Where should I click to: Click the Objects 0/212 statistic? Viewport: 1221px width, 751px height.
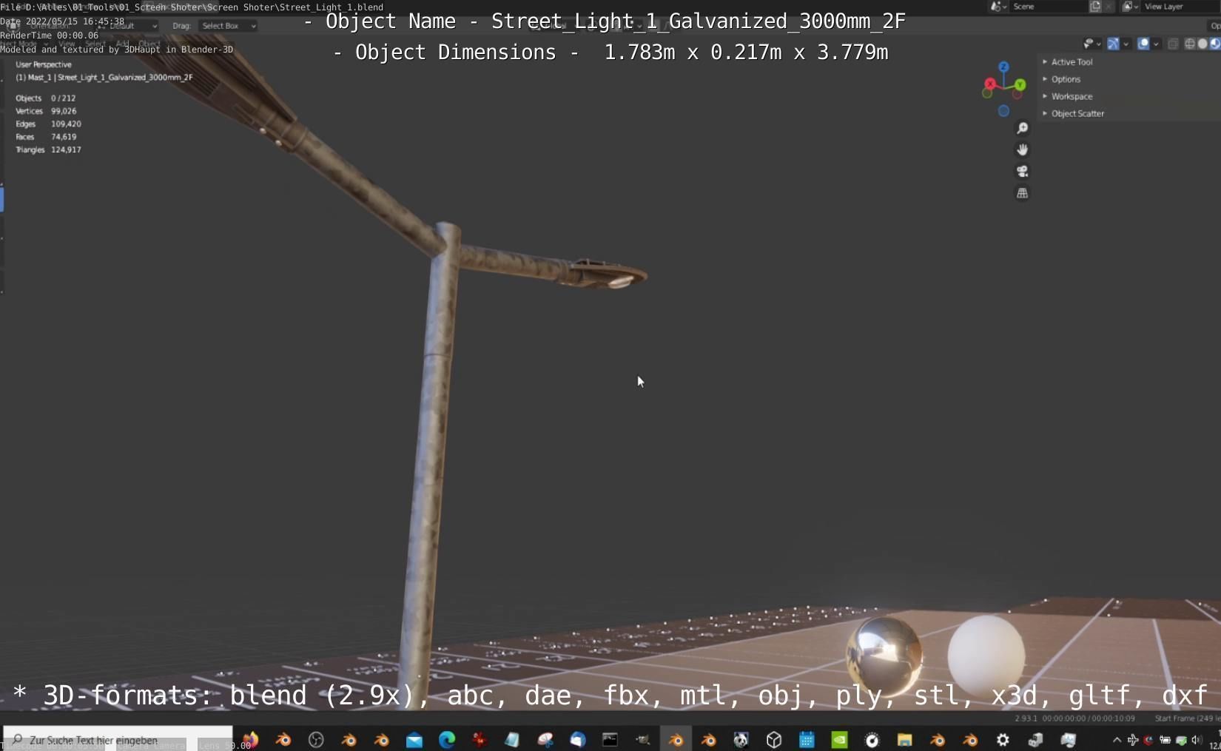45,98
